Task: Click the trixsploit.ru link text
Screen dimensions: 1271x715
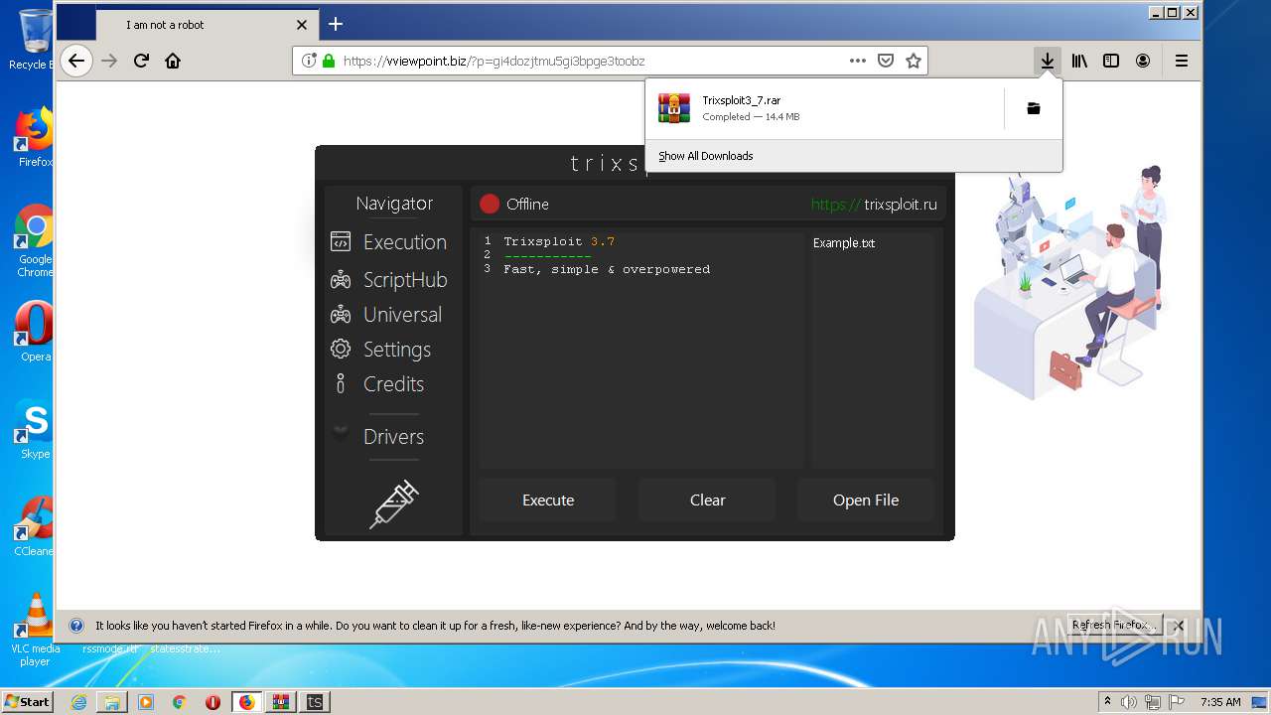Action: (901, 205)
